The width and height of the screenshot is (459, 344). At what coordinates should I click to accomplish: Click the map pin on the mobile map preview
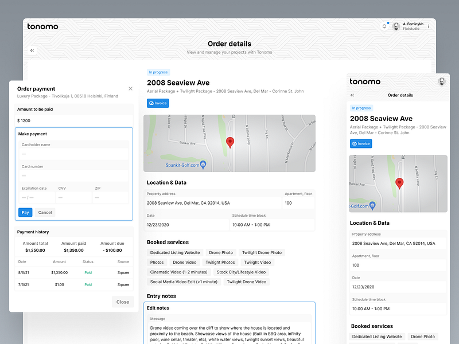pyautogui.click(x=400, y=183)
